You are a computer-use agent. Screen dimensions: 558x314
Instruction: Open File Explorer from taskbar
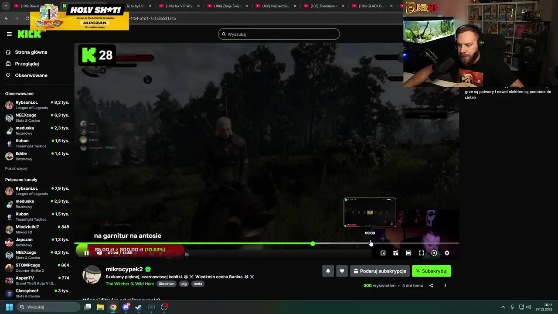click(x=100, y=307)
